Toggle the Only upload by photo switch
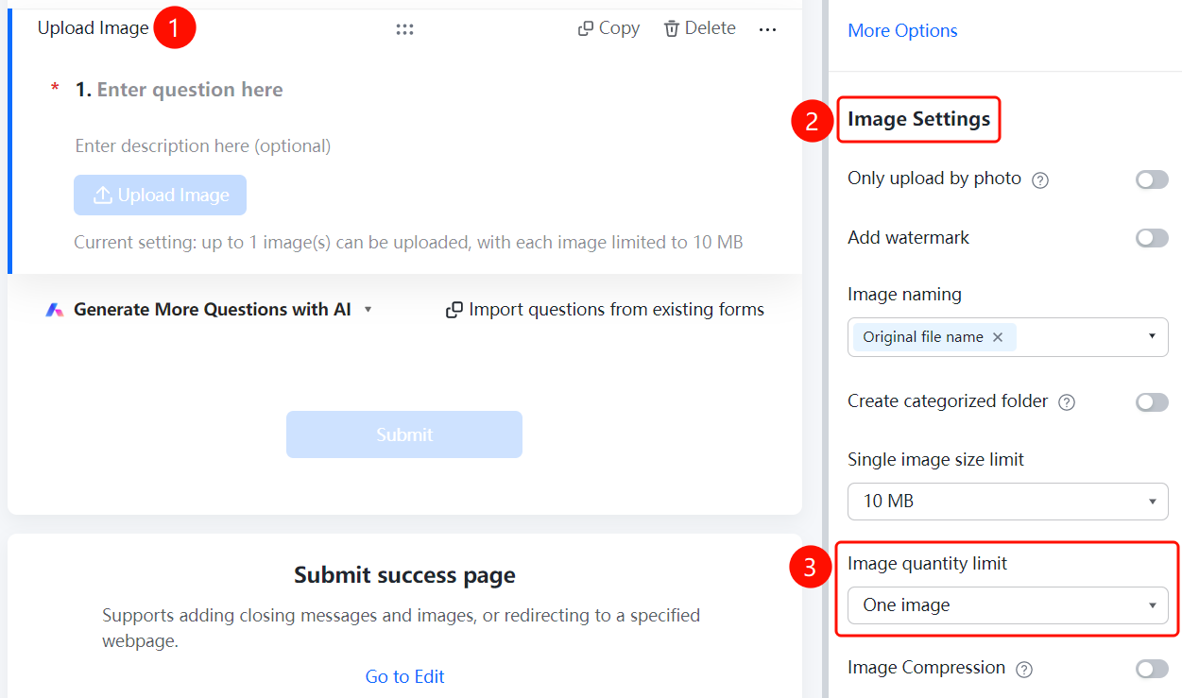Viewport: 1182px width, 698px height. point(1152,179)
